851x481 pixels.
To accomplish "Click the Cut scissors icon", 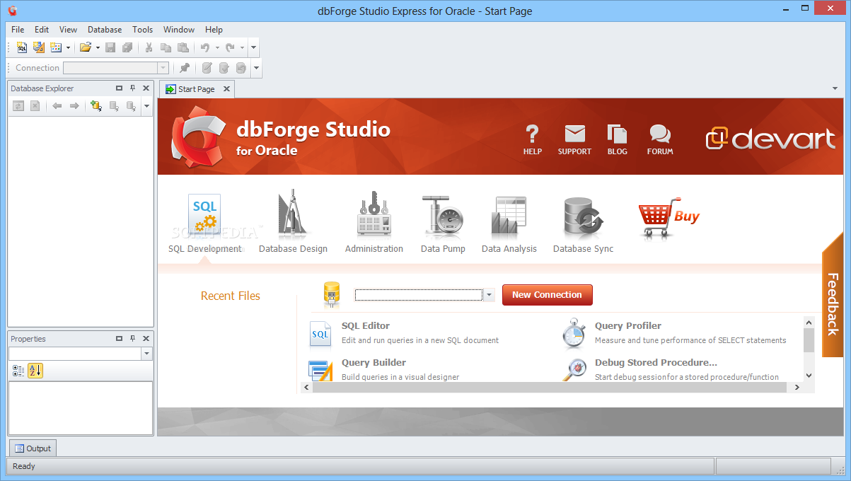I will pos(149,48).
